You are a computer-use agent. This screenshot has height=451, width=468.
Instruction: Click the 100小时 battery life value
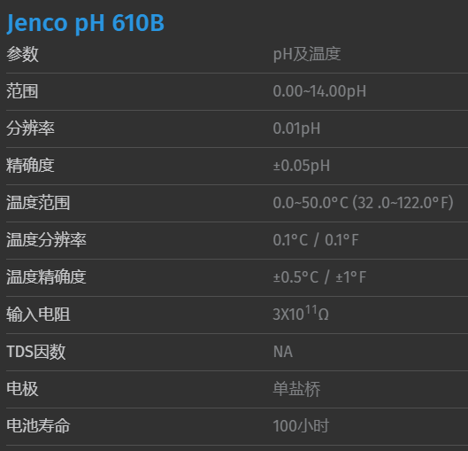point(301,426)
